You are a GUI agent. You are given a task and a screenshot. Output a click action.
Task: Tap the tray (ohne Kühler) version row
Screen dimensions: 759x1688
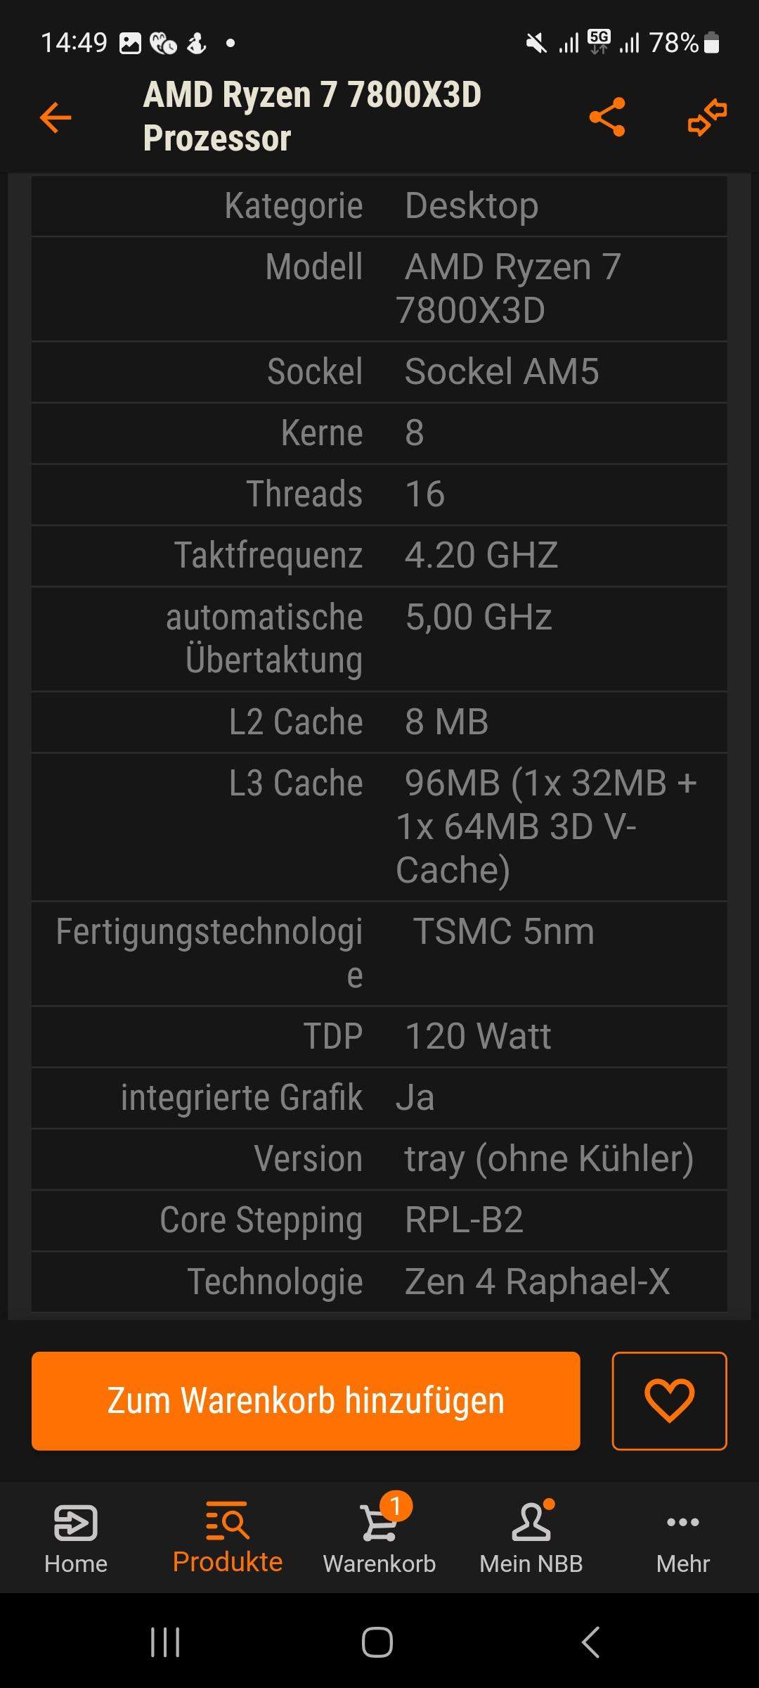379,1158
